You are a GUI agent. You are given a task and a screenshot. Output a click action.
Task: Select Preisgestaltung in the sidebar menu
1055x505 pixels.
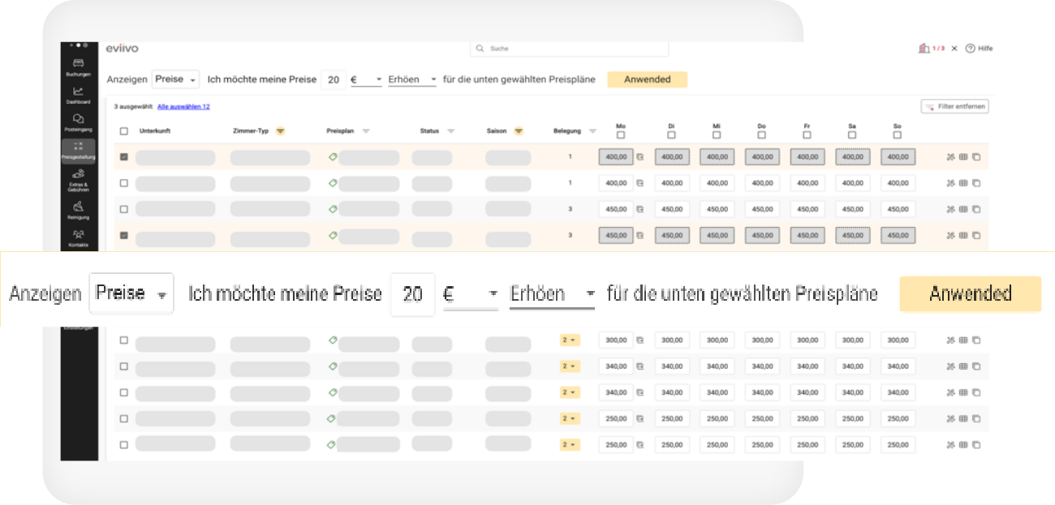pyautogui.click(x=78, y=151)
